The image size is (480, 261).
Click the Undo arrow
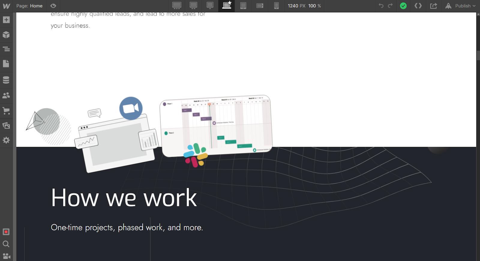coord(381,6)
